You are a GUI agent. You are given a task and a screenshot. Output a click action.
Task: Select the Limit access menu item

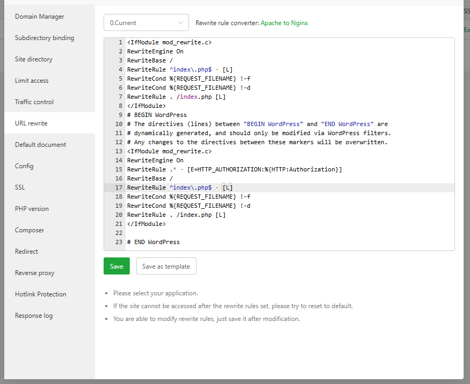point(32,81)
